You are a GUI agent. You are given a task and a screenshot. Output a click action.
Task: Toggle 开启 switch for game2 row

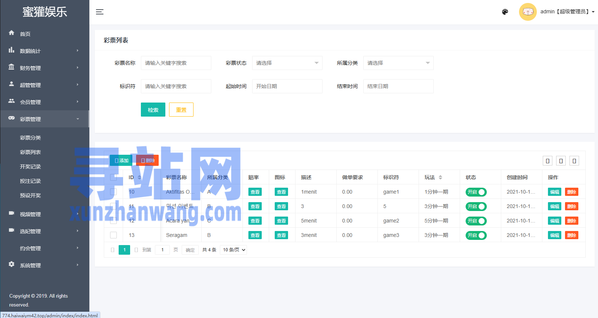pos(476,221)
